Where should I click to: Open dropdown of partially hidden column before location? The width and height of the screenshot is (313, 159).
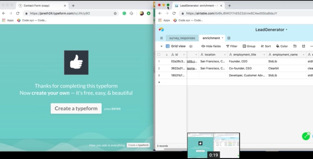coord(196,54)
